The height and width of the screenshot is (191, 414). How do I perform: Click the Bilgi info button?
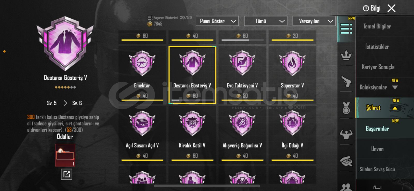tap(372, 8)
